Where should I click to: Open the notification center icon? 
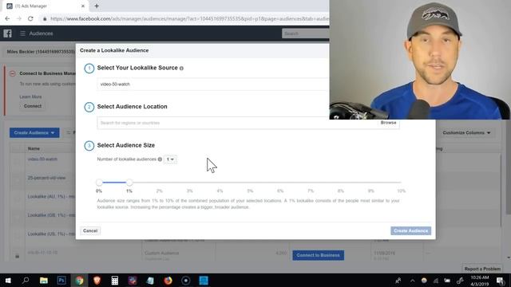[501, 280]
